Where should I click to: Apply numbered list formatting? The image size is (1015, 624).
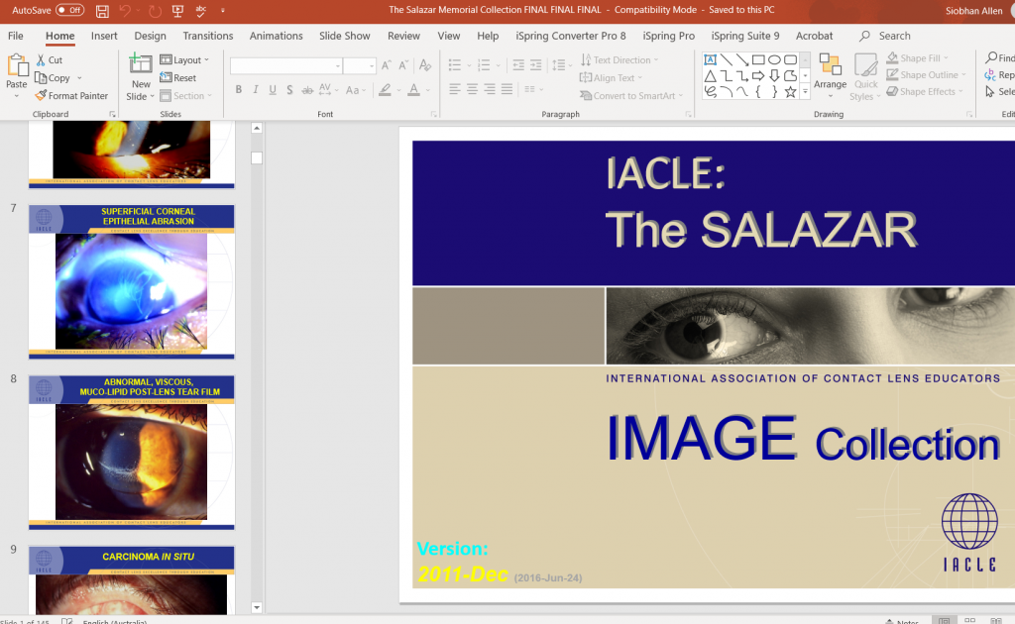[484, 65]
